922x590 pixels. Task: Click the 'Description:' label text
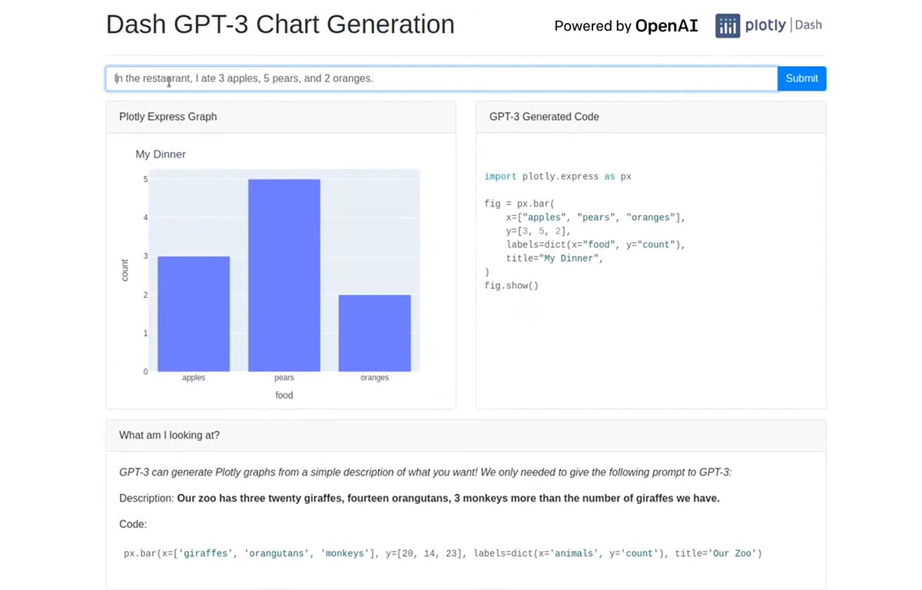coord(147,499)
